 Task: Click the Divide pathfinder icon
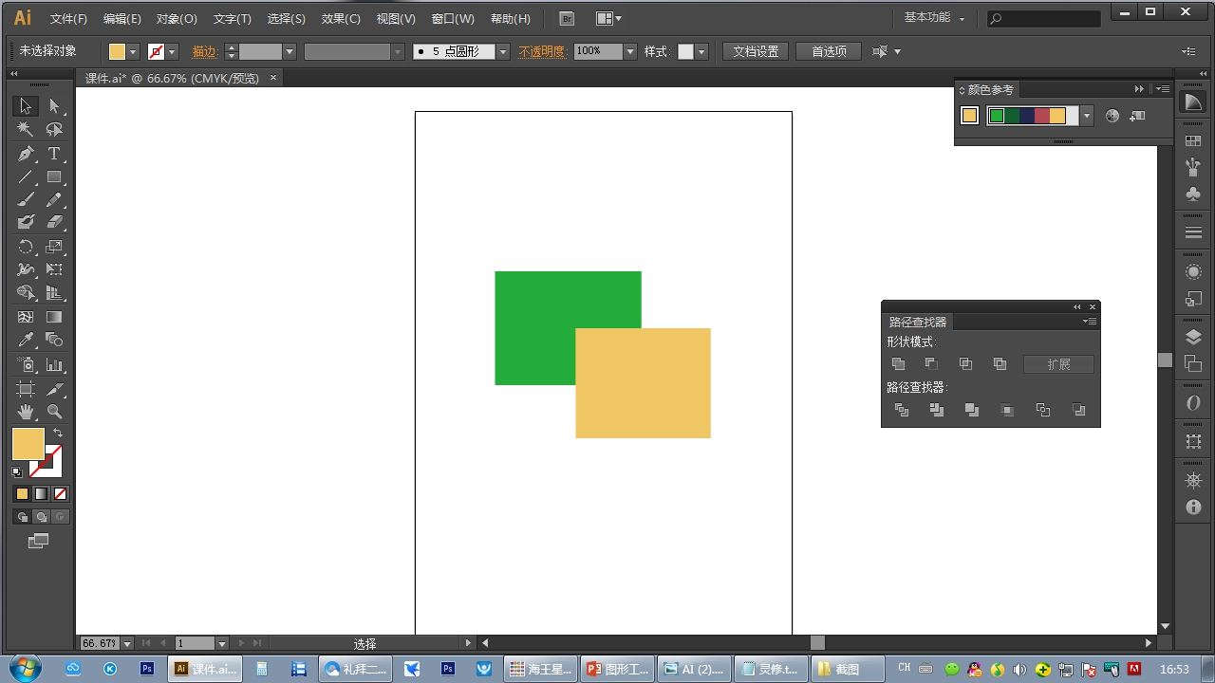tap(902, 410)
